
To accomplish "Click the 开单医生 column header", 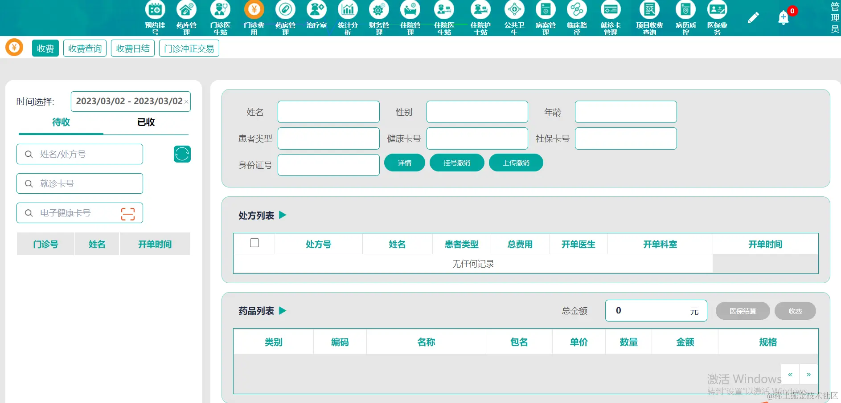I will point(578,244).
